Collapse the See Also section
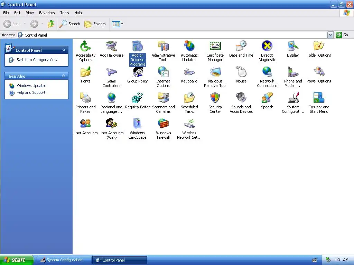The width and height of the screenshot is (354, 265). tap(64, 76)
